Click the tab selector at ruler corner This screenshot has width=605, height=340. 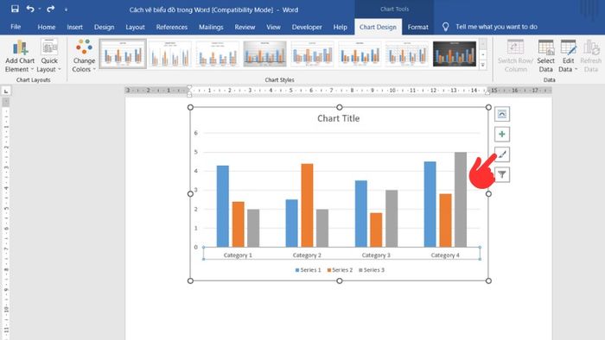[x=6, y=91]
